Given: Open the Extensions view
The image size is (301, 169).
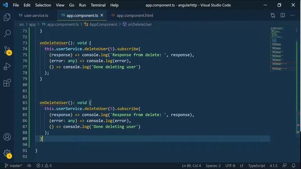Looking at the screenshot, I should pos(7,83).
